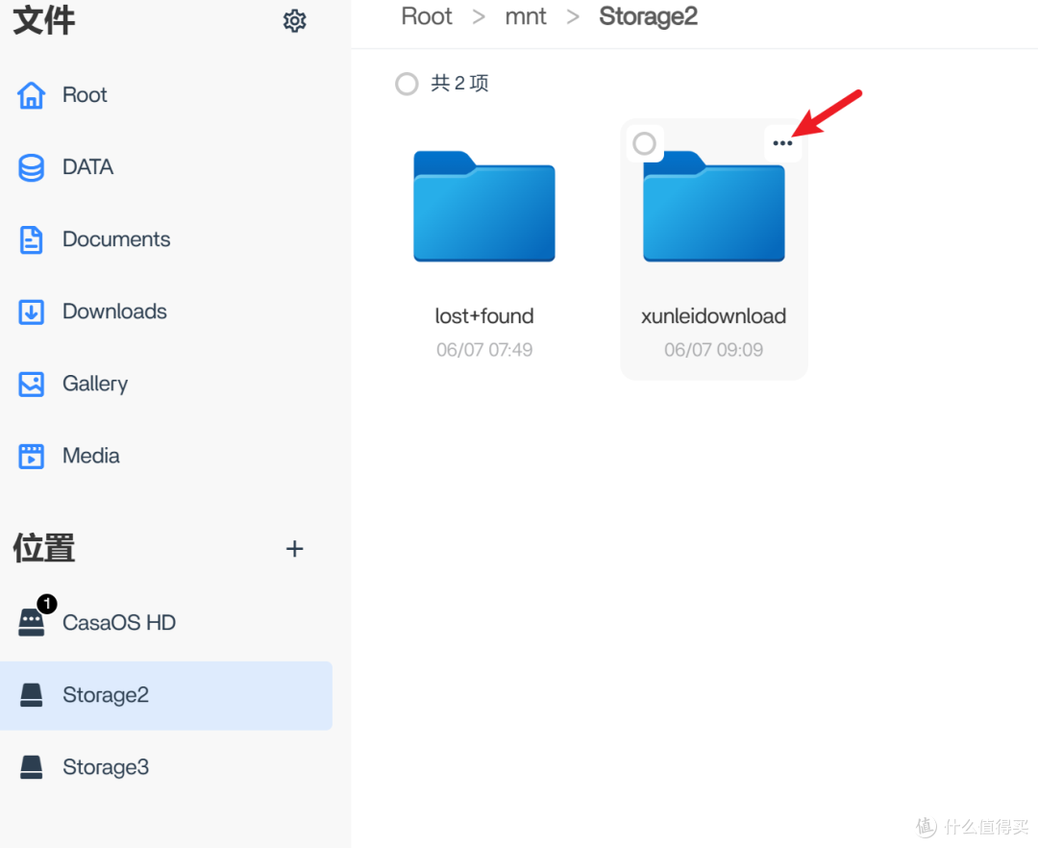Add a new location with plus
Viewport: 1038px width, 848px height.
tap(295, 549)
